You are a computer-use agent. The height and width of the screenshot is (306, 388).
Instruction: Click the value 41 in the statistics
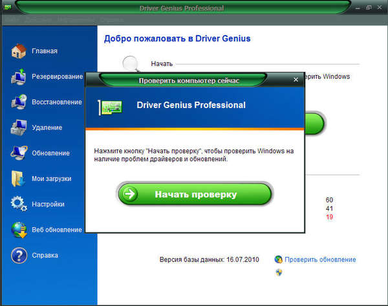coord(329,208)
